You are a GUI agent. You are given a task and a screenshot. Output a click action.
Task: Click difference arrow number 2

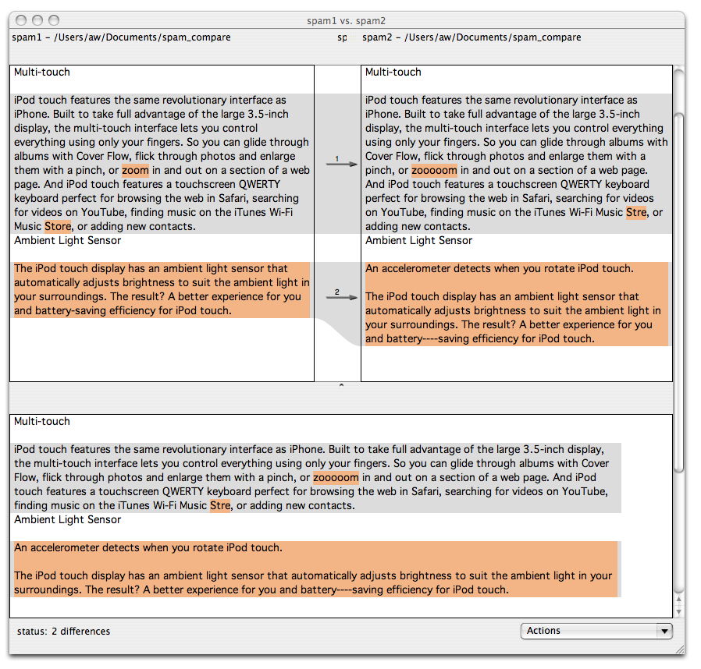[342, 296]
